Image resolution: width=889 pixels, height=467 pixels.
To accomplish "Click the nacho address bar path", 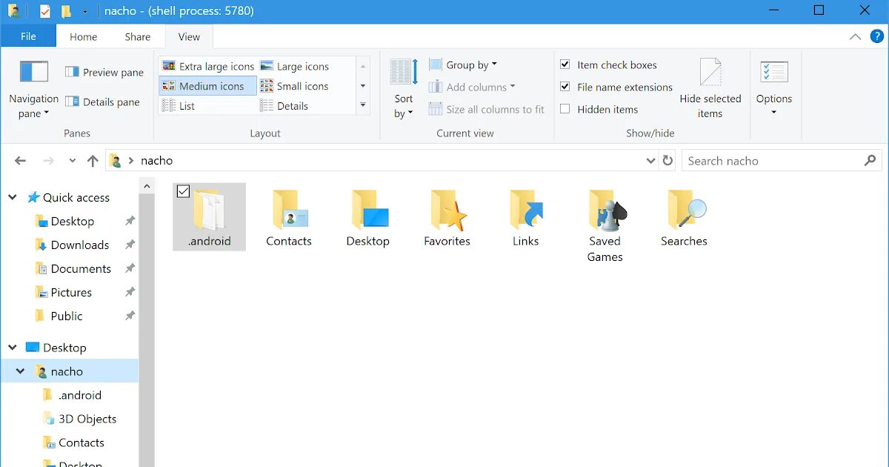I will [x=156, y=160].
